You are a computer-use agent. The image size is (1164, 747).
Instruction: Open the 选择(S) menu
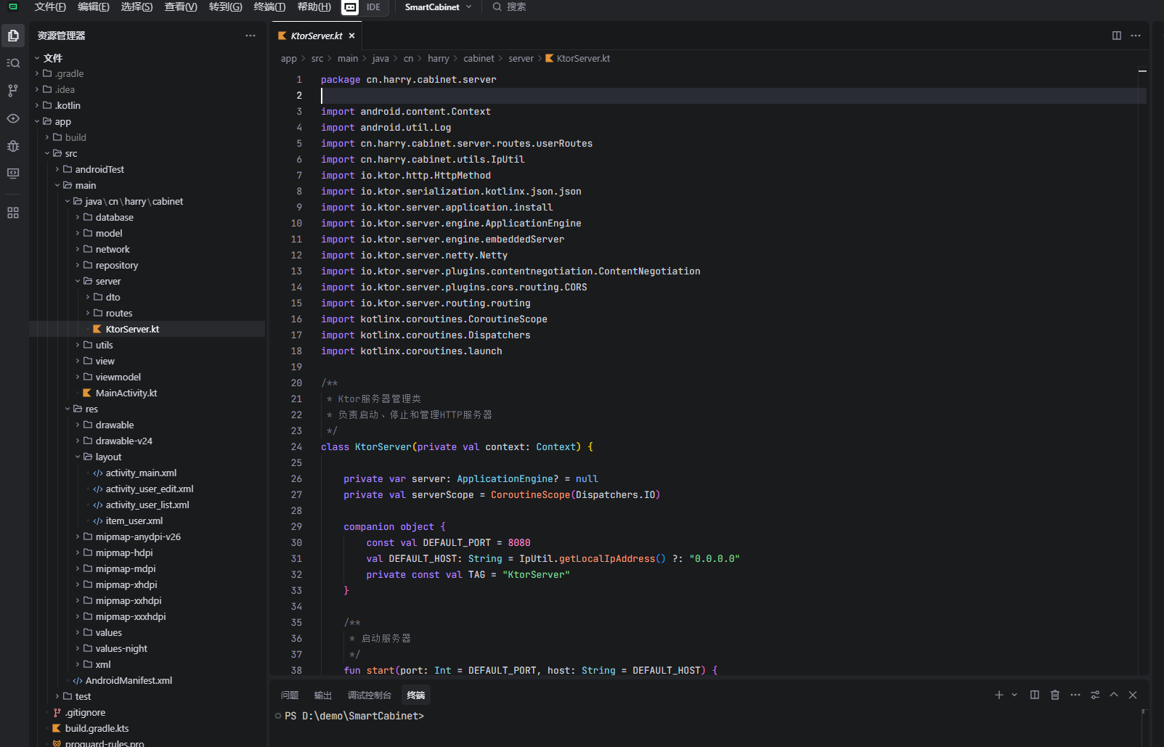[x=137, y=7]
